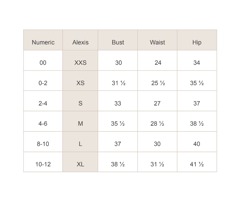Image resolution: width=246 pixels, height=217 pixels.
Task: Select the Waist column header
Action: [157, 42]
